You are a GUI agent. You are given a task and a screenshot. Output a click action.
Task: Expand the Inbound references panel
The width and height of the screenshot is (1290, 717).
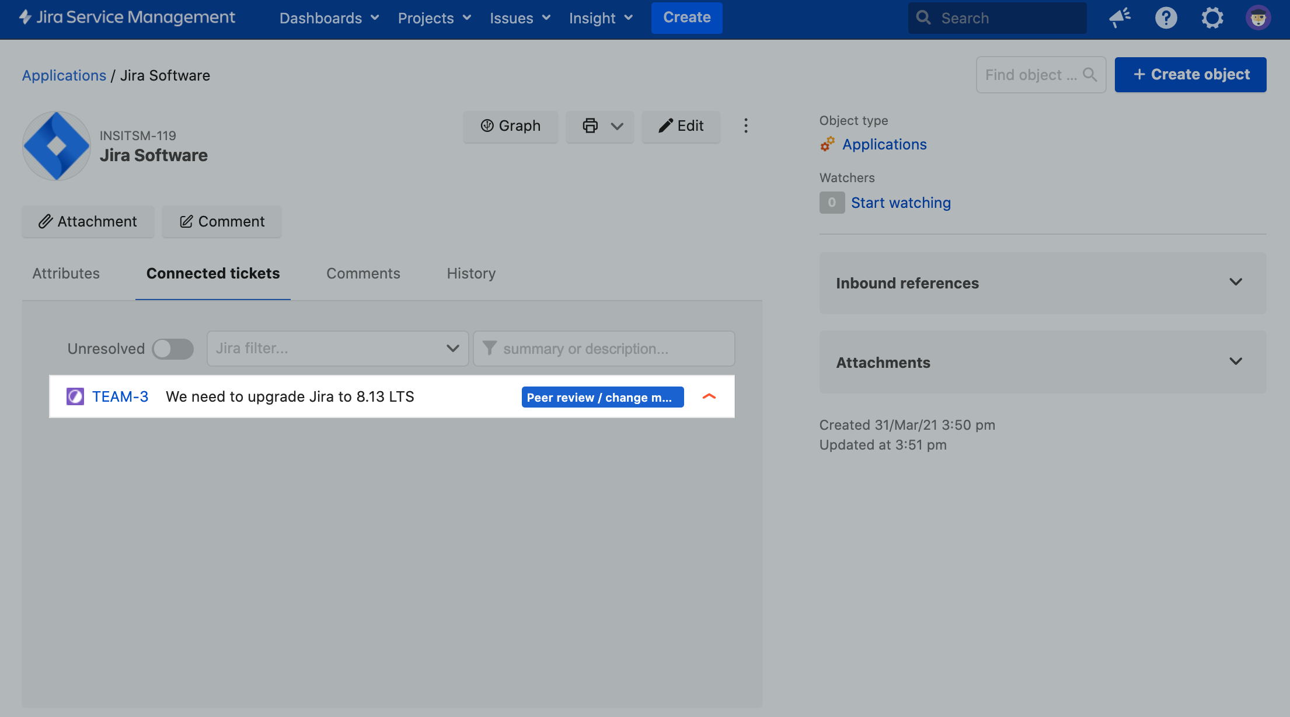tap(1043, 283)
